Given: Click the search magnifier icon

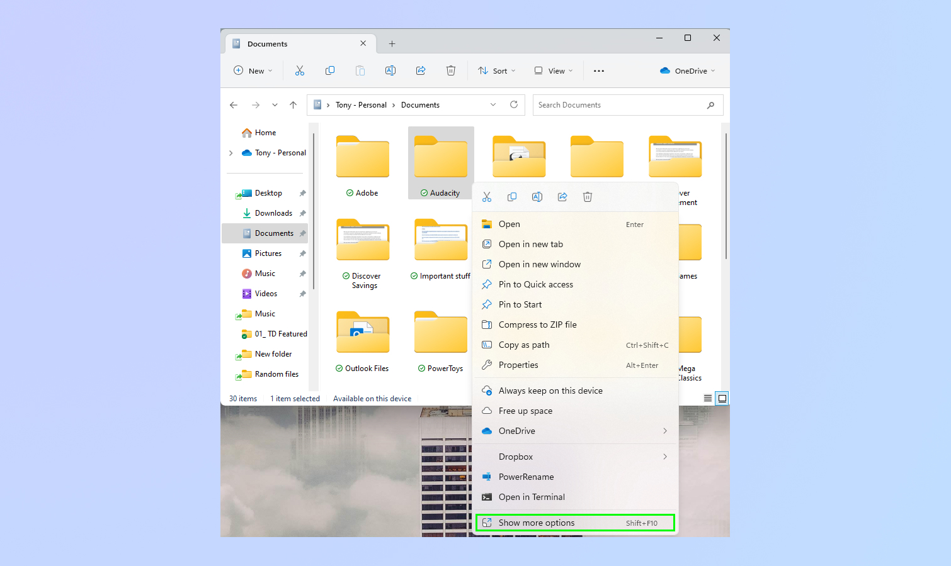Looking at the screenshot, I should pos(710,105).
